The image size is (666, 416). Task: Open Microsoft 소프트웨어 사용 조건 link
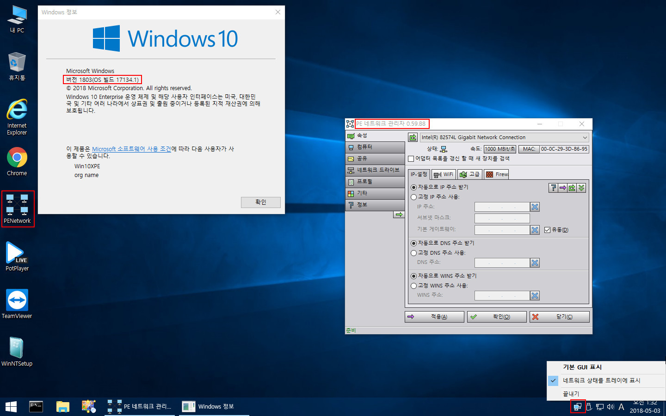click(131, 149)
